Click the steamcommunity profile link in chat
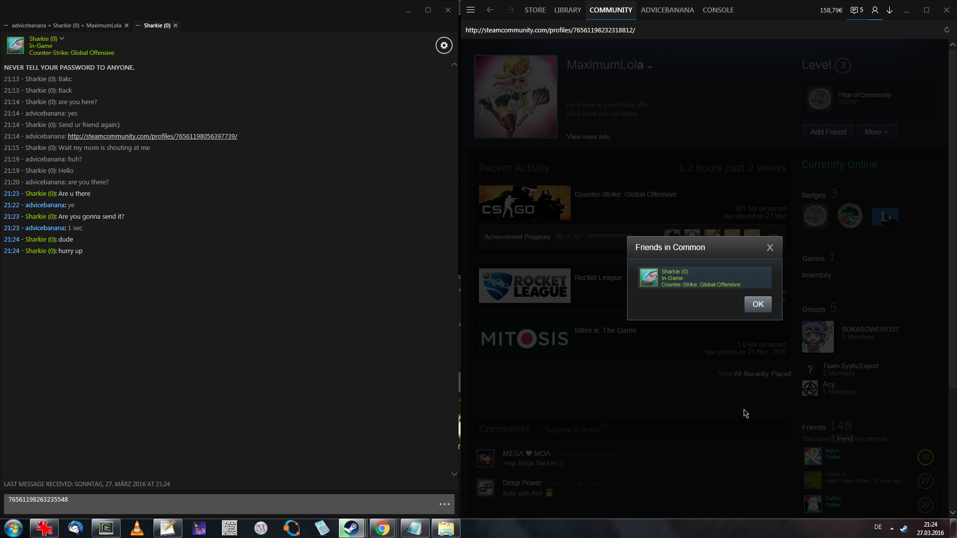 point(152,136)
